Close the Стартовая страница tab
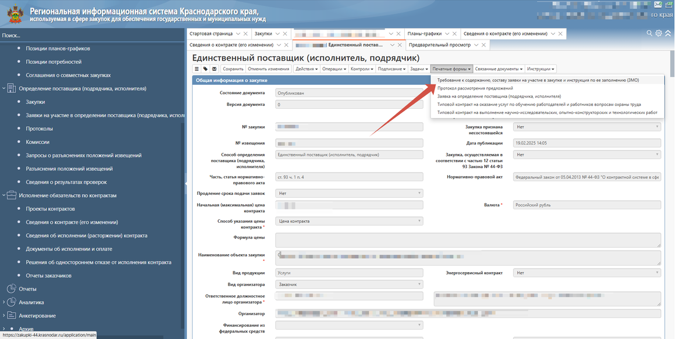698x339 pixels. 245,34
